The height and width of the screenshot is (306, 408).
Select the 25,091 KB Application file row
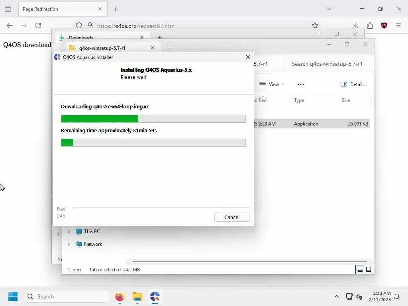312,124
